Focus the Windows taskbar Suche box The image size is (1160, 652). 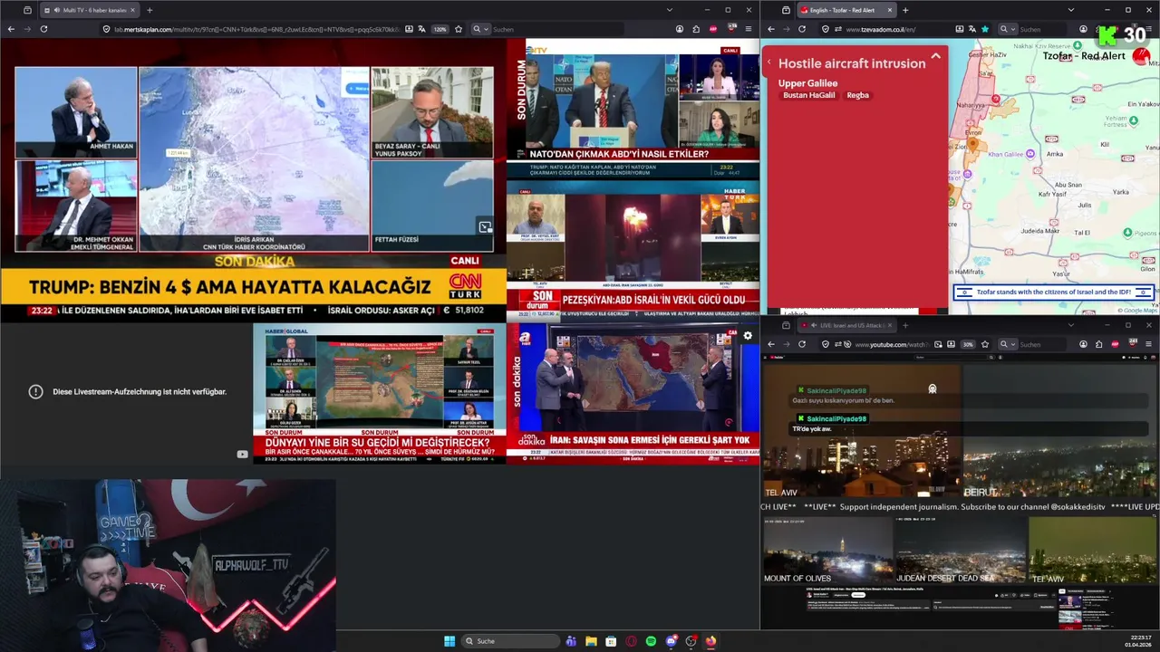click(509, 641)
